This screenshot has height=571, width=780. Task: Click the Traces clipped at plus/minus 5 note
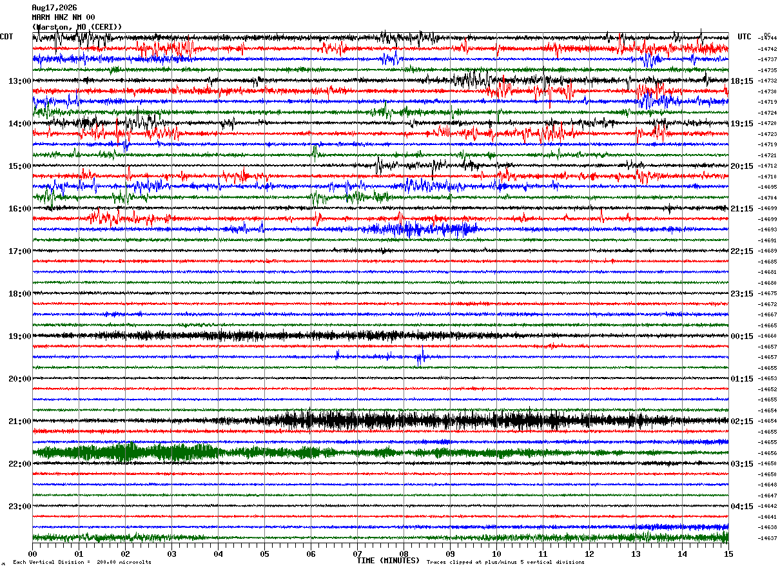click(505, 563)
